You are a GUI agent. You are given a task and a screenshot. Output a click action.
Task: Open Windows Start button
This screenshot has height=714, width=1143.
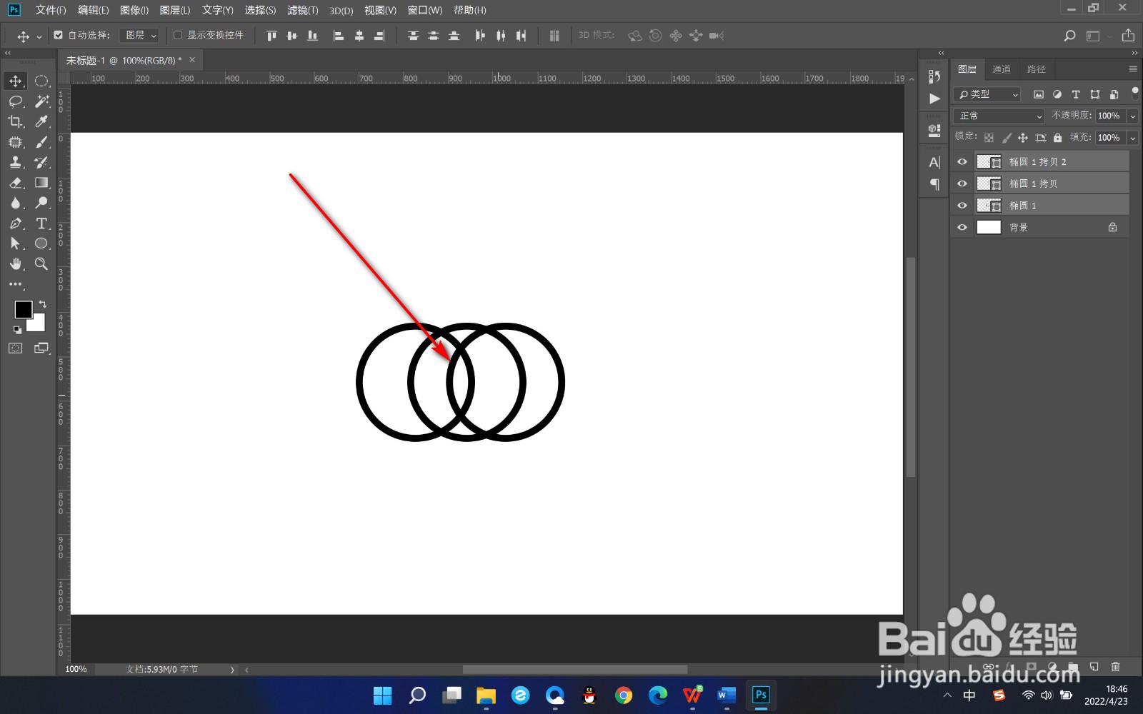pyautogui.click(x=383, y=695)
